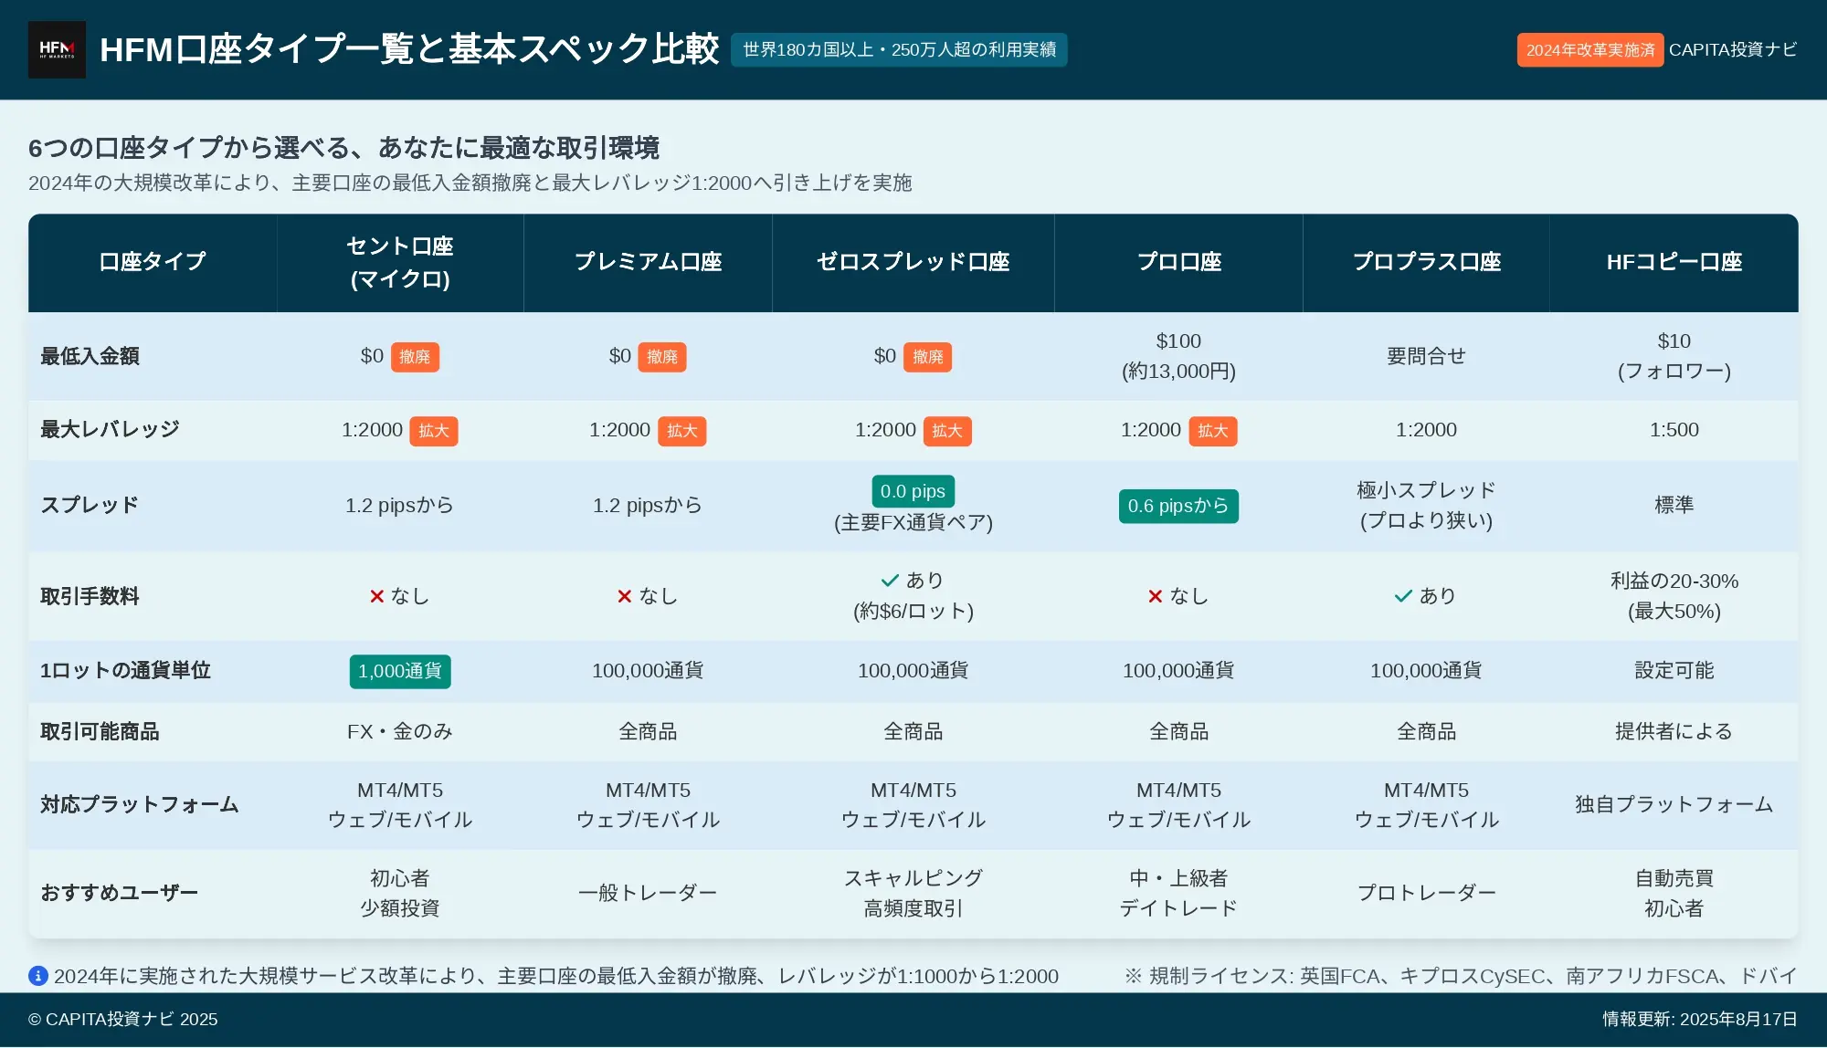Click the 取引手数料 row label
This screenshot has height=1048, width=1827.
90,596
